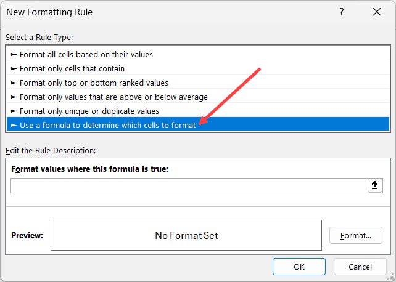Click 'Format values where this formula is true:' label

pyautogui.click(x=89, y=169)
